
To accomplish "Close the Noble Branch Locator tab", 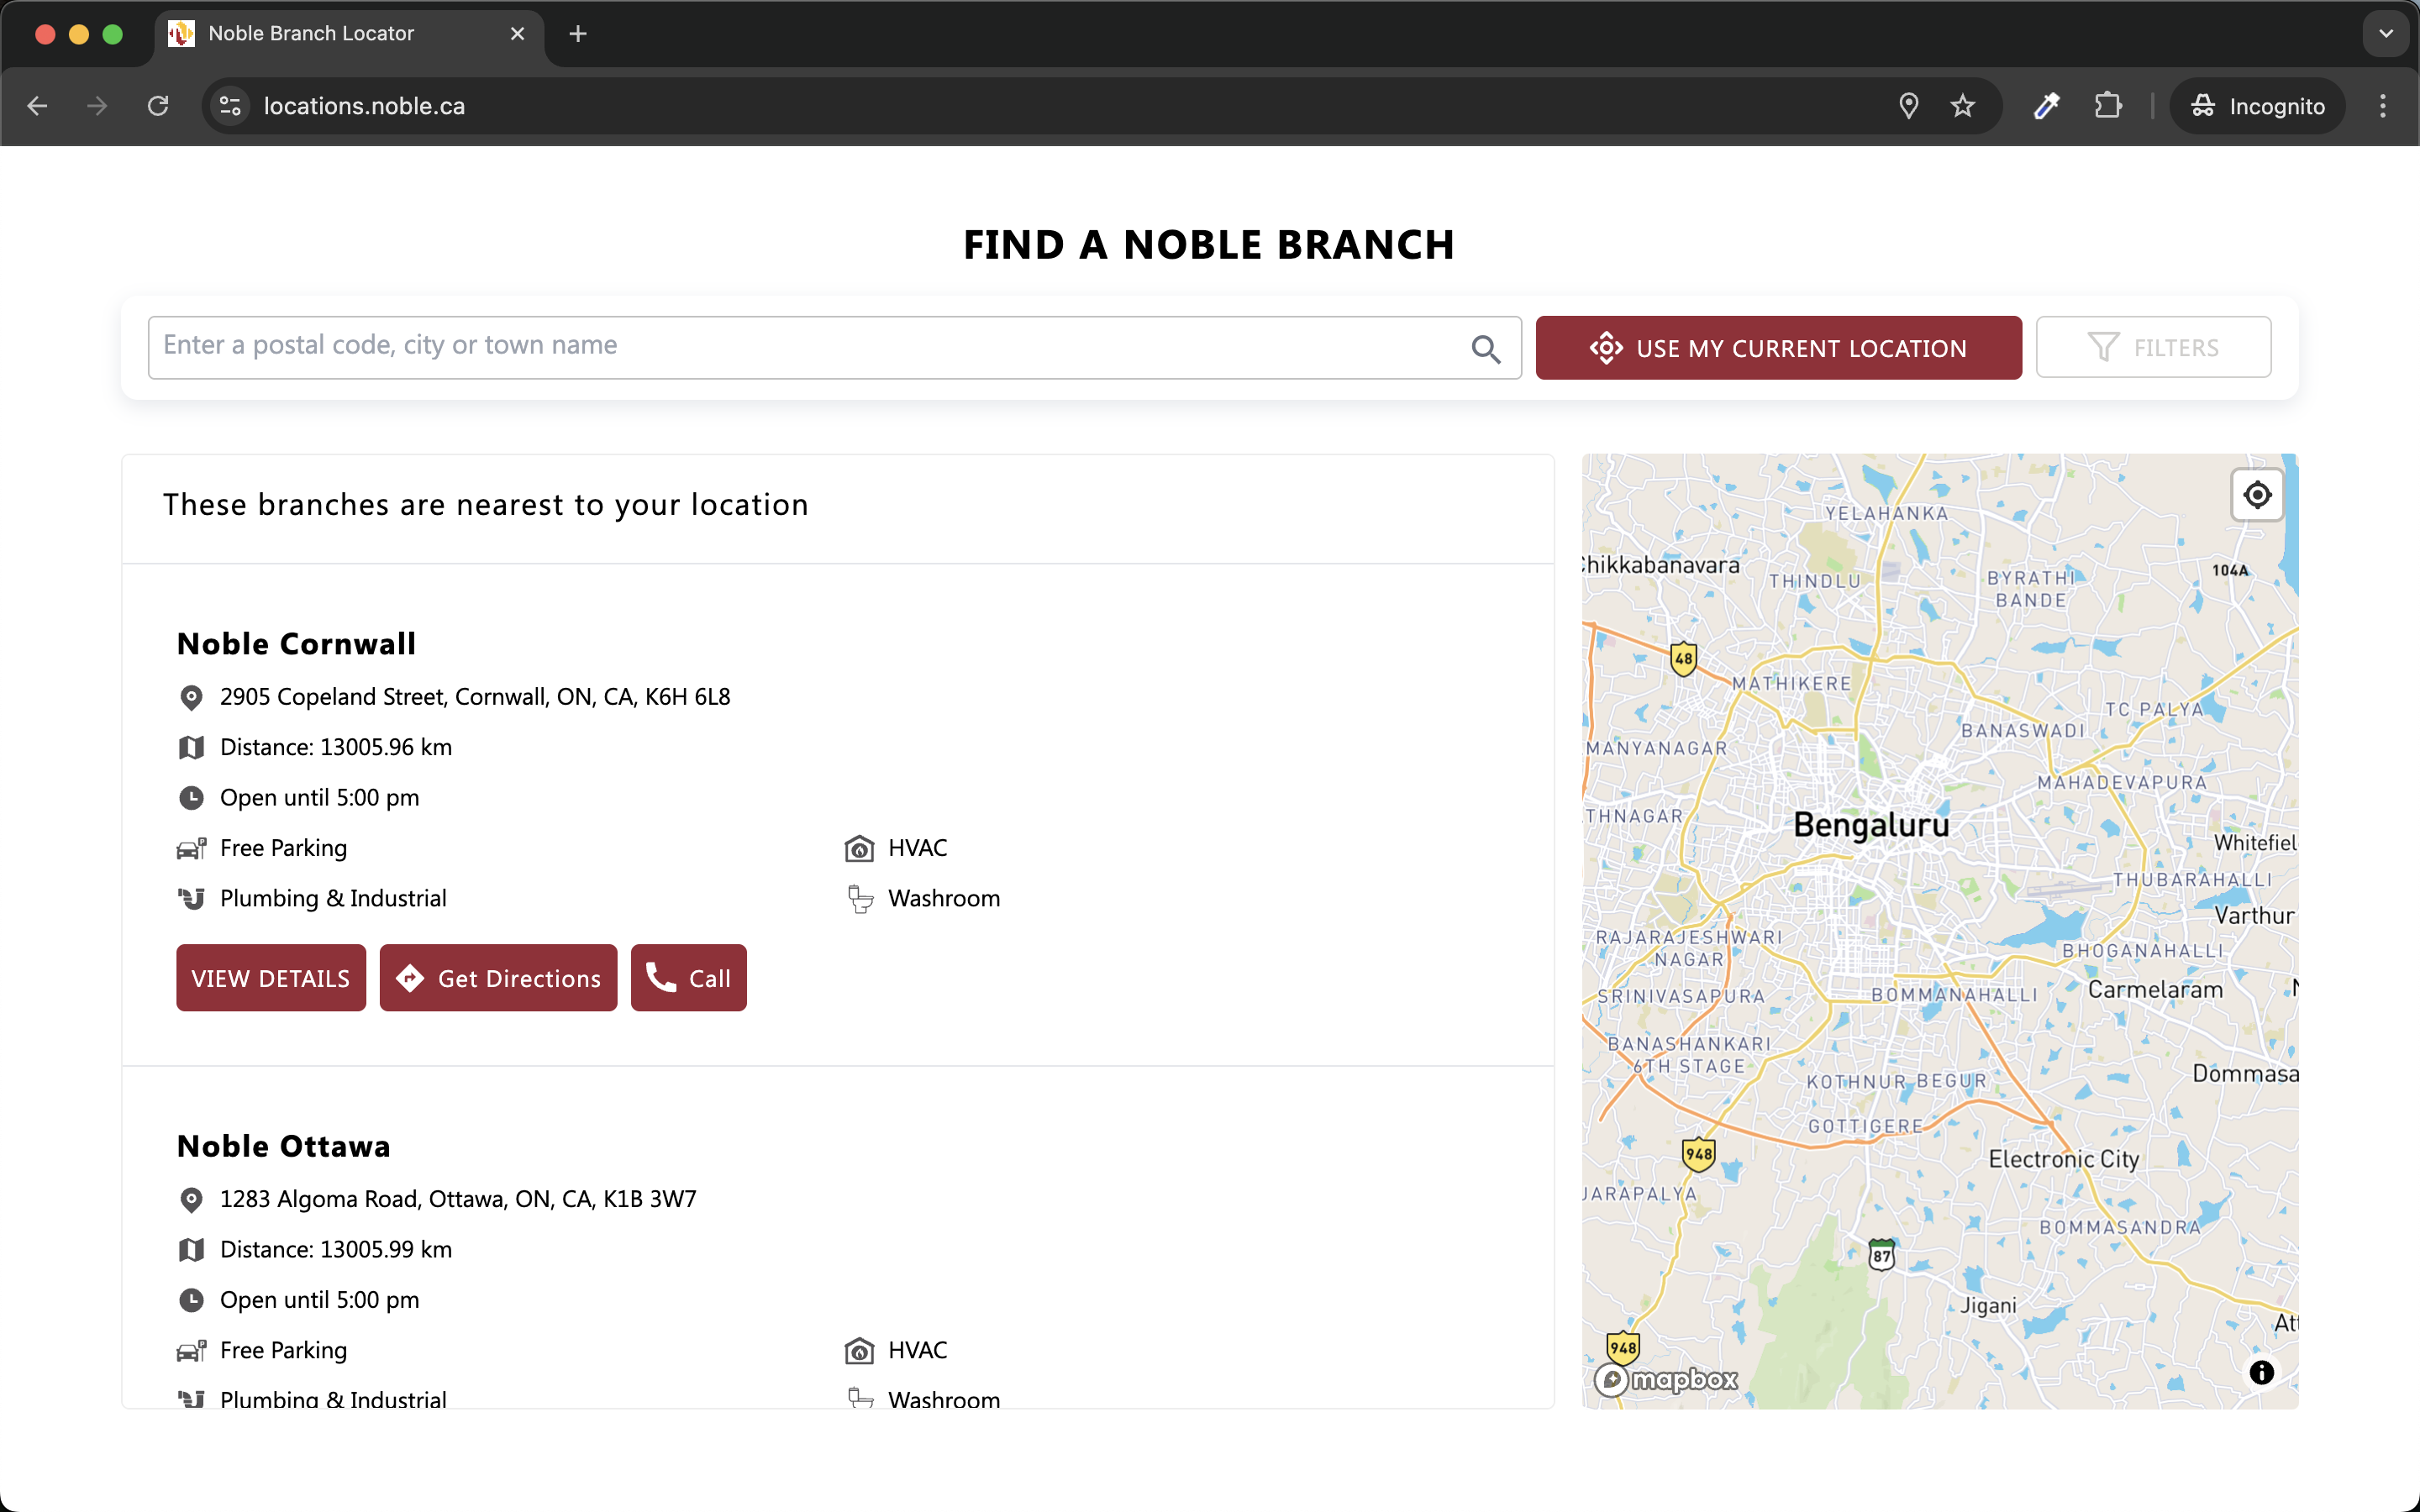I will click(x=517, y=34).
